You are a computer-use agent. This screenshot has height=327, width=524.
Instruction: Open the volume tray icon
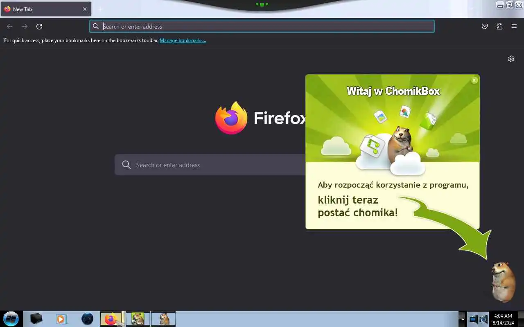(483, 319)
